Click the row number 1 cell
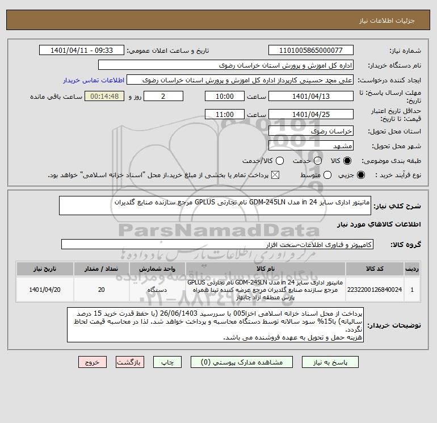 pos(412,290)
